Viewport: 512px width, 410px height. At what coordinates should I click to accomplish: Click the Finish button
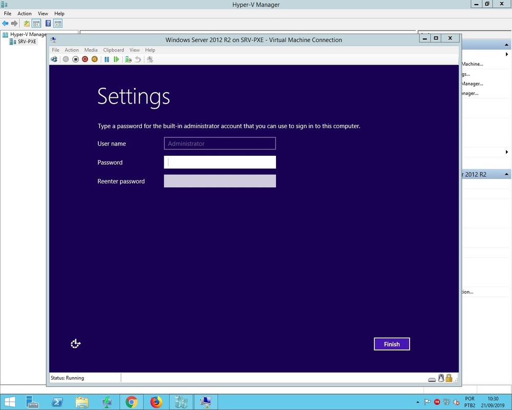[x=392, y=344]
